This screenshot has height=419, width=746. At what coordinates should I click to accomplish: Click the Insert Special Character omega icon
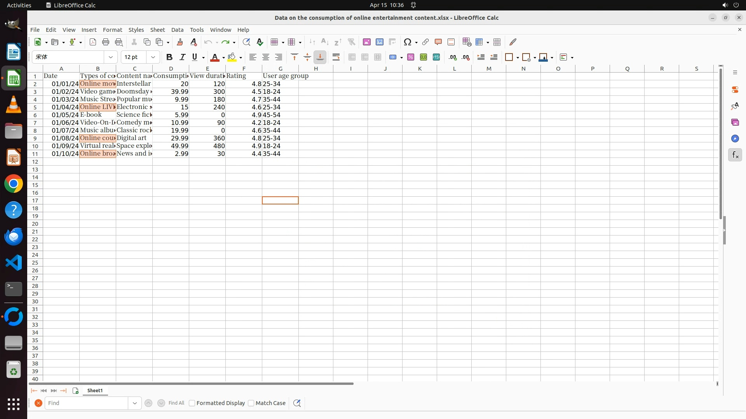pos(407,42)
